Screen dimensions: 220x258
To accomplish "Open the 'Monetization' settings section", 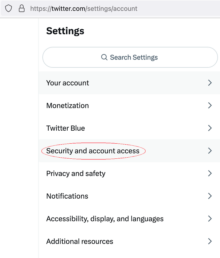I will coord(67,105).
